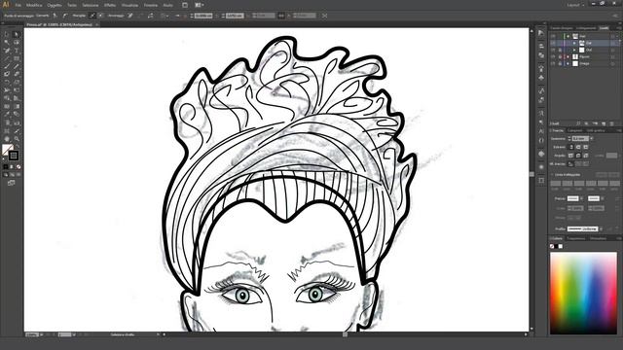This screenshot has width=623, height=350.
Task: Select the Pen tool
Action: coord(7,51)
